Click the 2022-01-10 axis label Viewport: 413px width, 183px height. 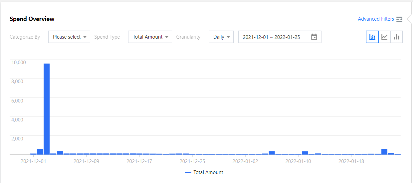pyautogui.click(x=298, y=161)
